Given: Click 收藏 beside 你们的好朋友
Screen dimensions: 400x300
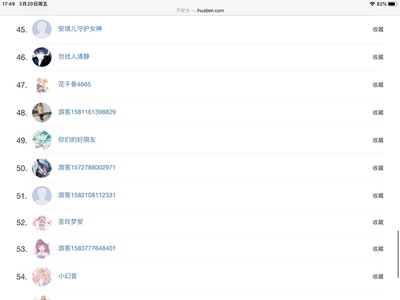Looking at the screenshot, I should [377, 140].
